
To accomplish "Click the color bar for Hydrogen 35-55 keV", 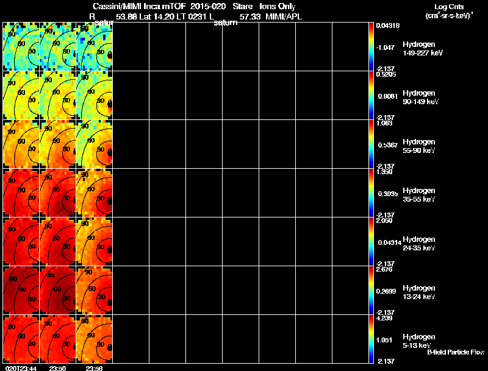I will pos(371,193).
